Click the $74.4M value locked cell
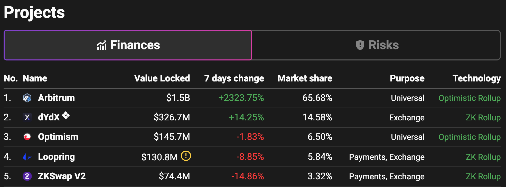This screenshot has height=187, width=506. (174, 176)
